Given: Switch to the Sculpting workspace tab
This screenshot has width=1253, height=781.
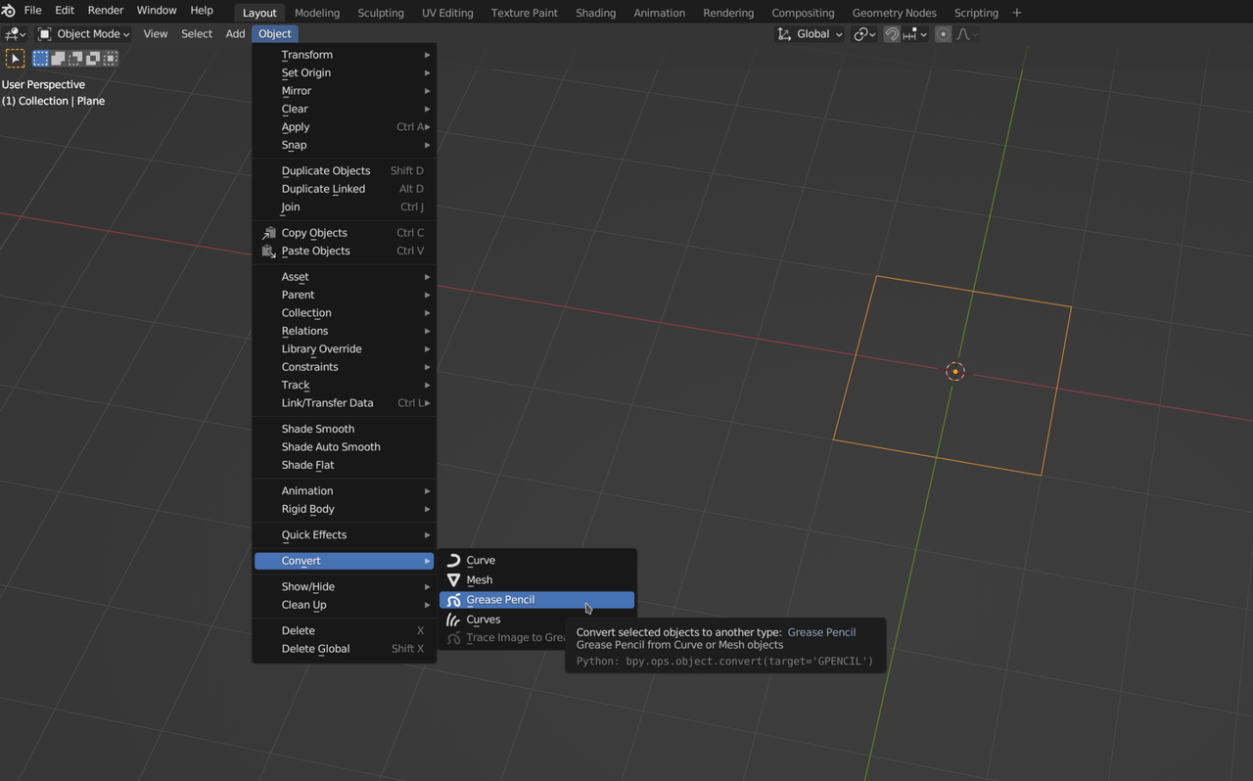Looking at the screenshot, I should 381,13.
